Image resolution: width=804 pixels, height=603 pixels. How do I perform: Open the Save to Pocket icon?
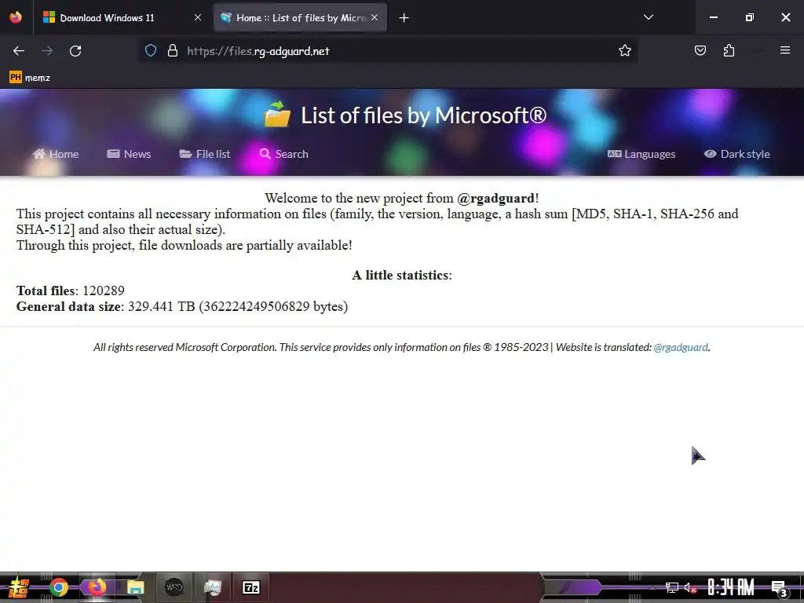coord(700,50)
